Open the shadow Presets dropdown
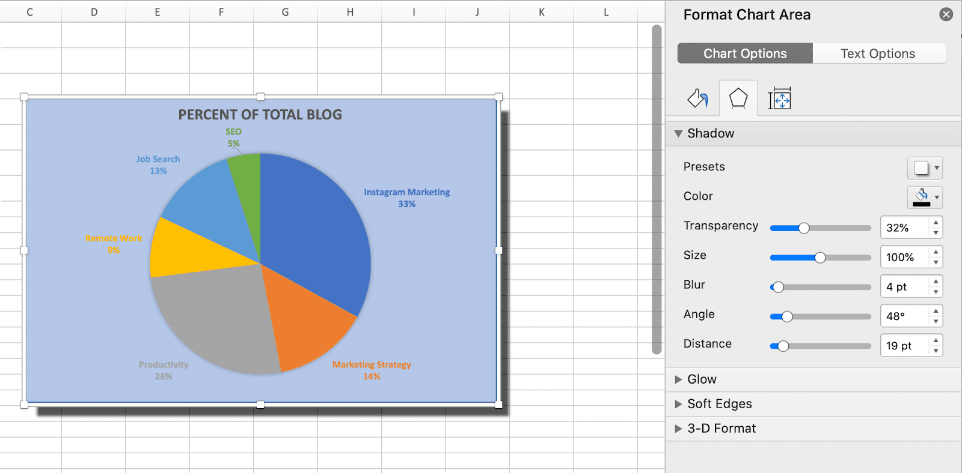The width and height of the screenshot is (962, 473). [x=925, y=167]
